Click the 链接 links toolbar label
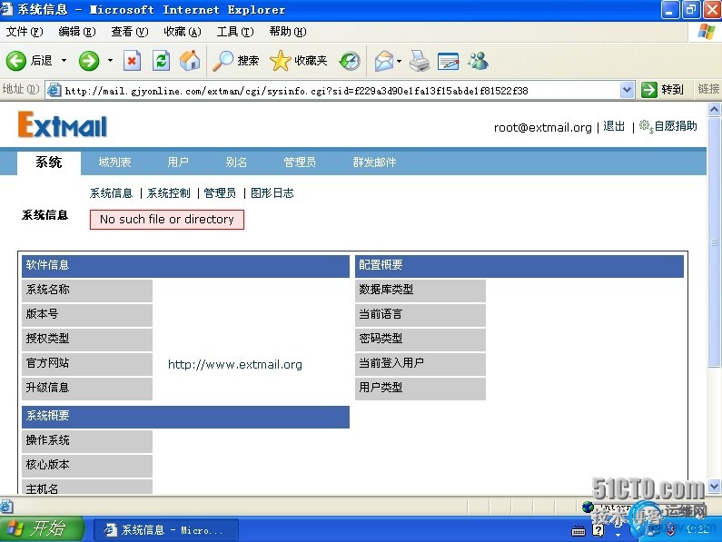The image size is (722, 542). (708, 89)
